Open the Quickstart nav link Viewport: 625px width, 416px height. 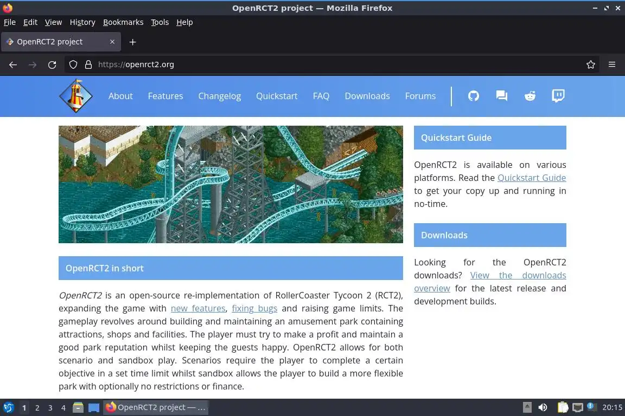click(277, 96)
